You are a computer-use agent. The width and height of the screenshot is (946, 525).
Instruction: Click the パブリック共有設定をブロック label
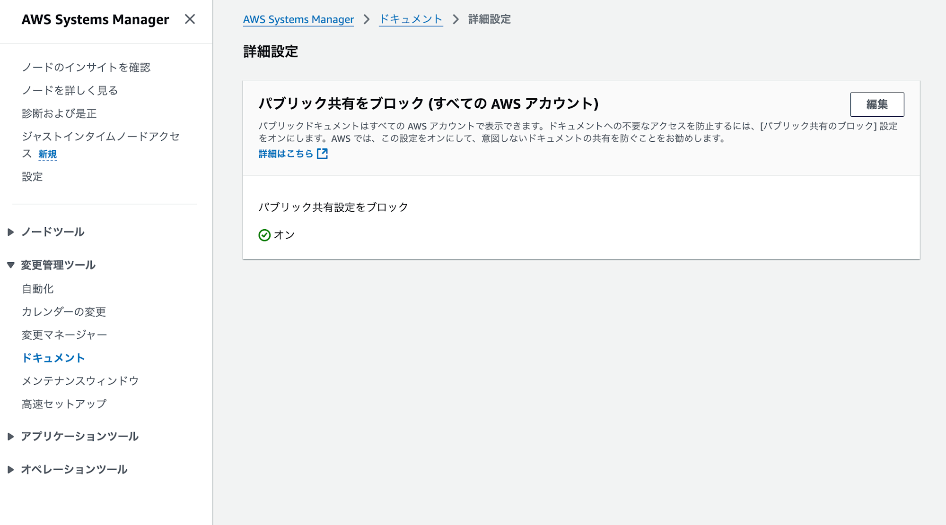[x=333, y=207]
